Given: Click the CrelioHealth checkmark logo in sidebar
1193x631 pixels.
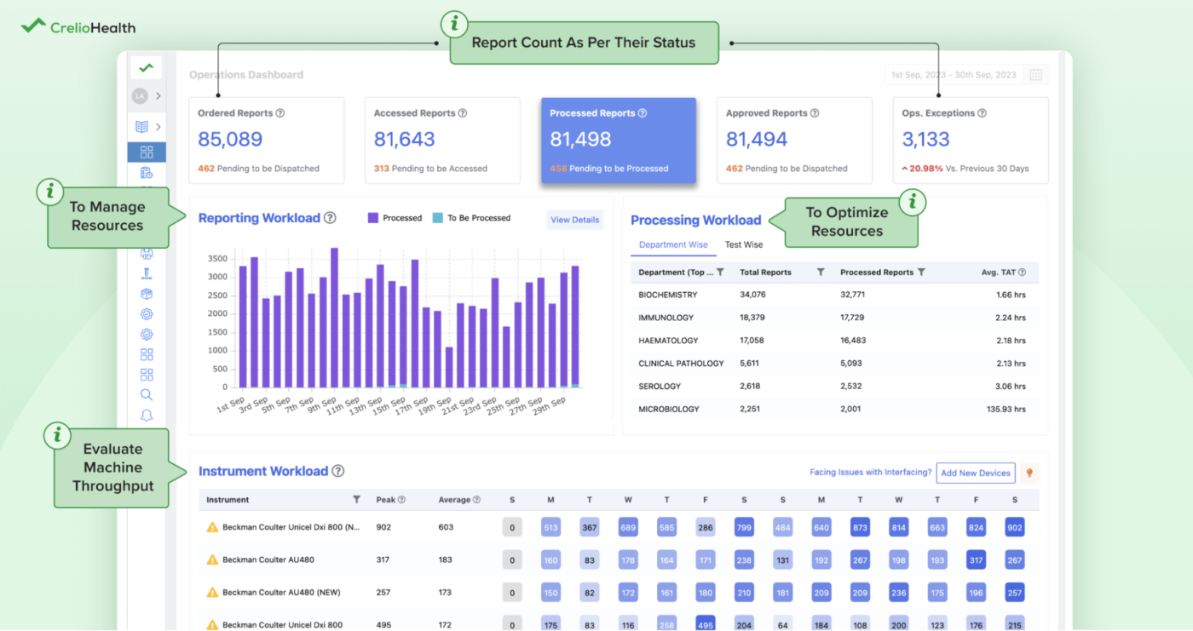Looking at the screenshot, I should 147,67.
